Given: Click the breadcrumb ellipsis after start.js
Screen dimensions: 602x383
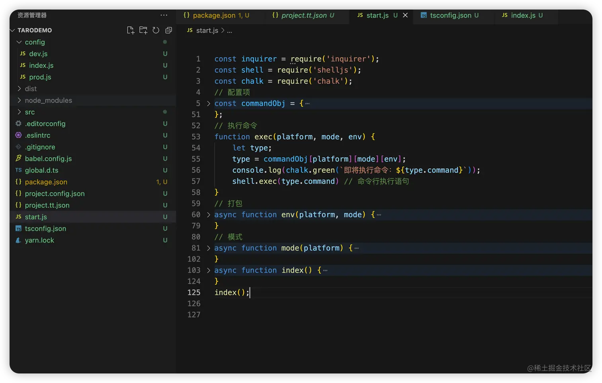Looking at the screenshot, I should (230, 31).
